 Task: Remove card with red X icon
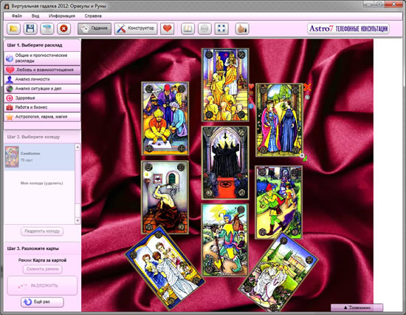[307, 87]
